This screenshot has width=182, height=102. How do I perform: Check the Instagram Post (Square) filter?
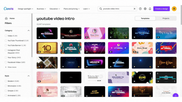pyautogui.click(x=6, y=50)
